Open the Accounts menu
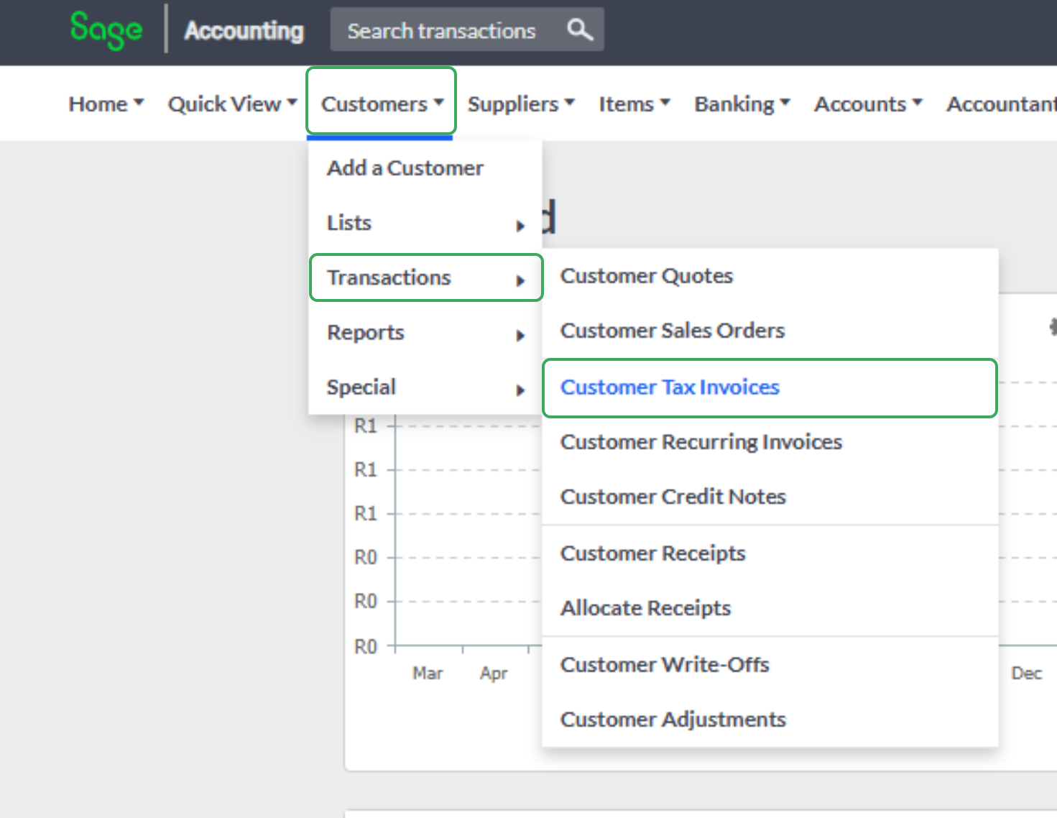 868,104
